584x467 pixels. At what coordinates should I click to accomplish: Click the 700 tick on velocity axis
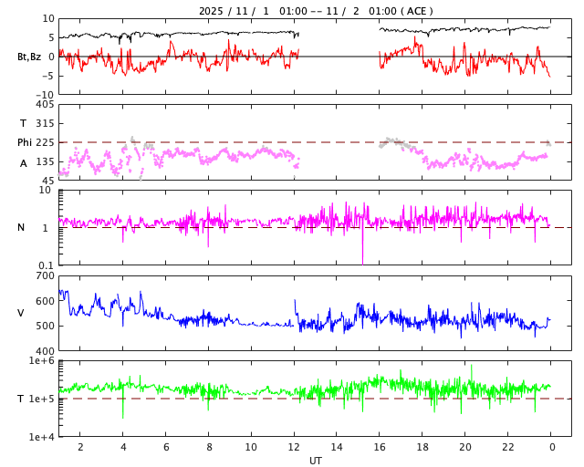point(45,275)
